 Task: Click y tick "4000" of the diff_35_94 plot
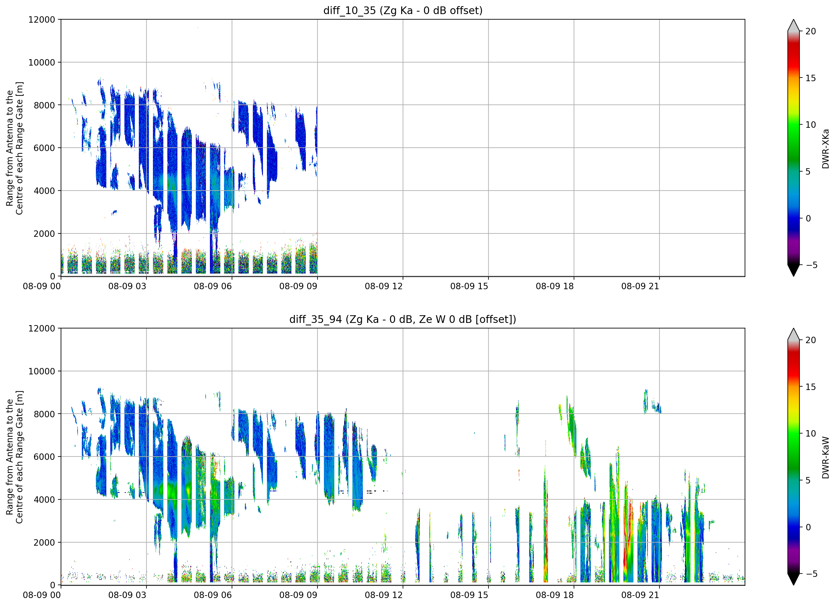tap(44, 499)
